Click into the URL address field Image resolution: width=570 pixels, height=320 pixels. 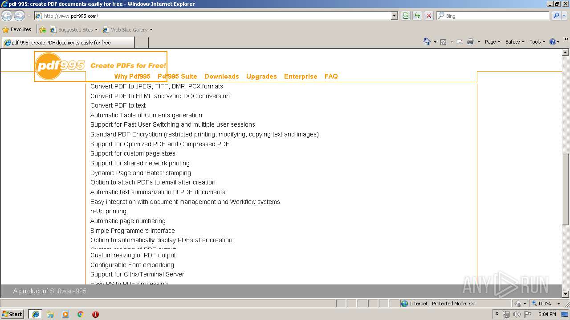click(x=216, y=16)
